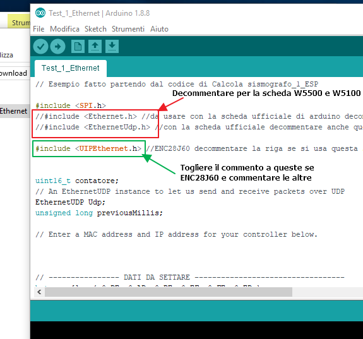Click the line 'uint16_t contatore;'
The height and width of the screenshot is (339, 363).
click(x=77, y=181)
